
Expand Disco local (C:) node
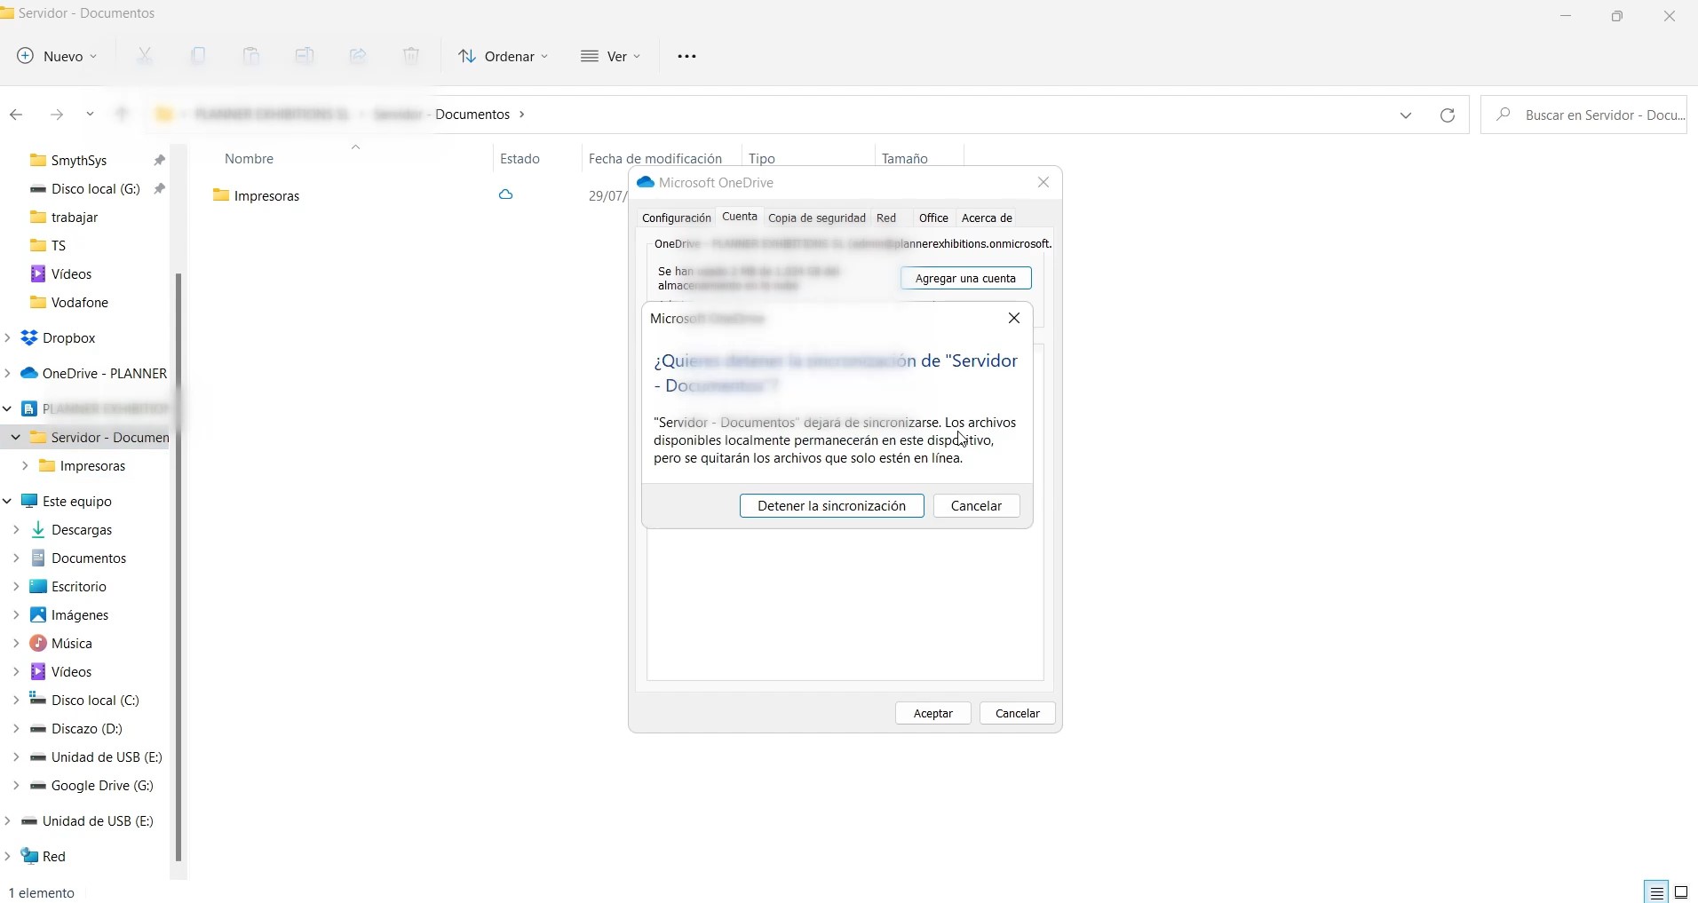[x=15, y=700]
